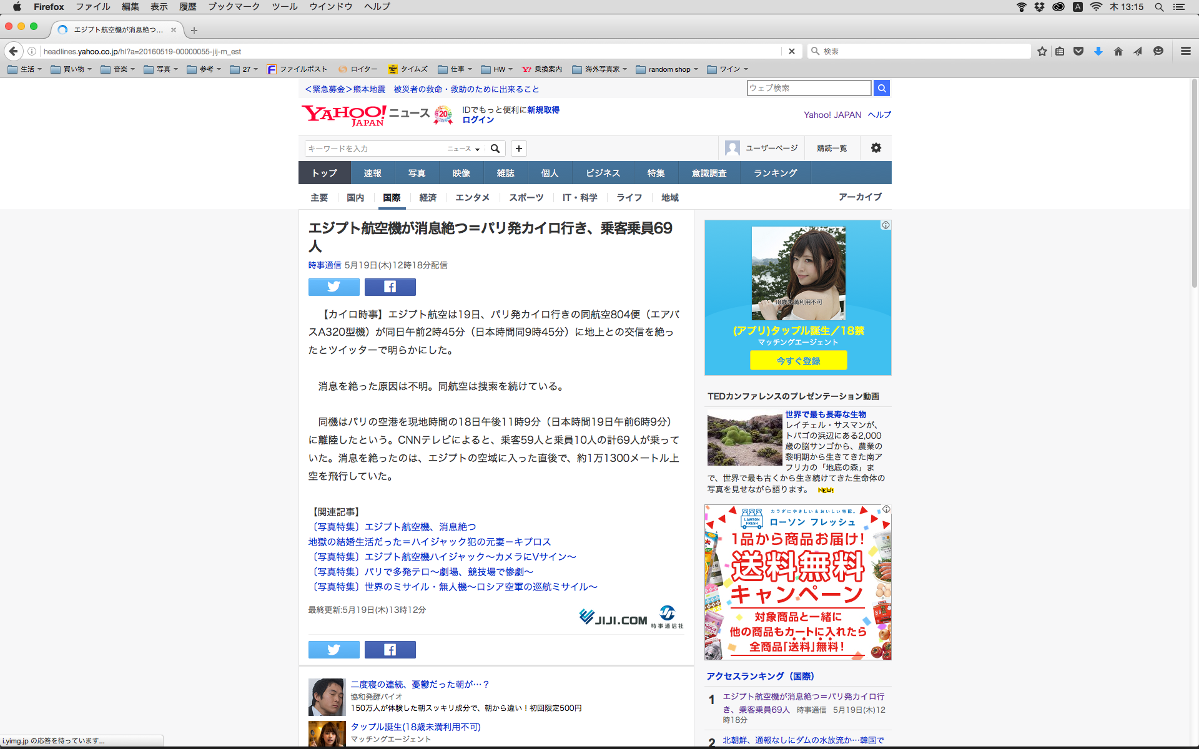
Task: Click the blue web search magnifier button
Action: point(881,88)
